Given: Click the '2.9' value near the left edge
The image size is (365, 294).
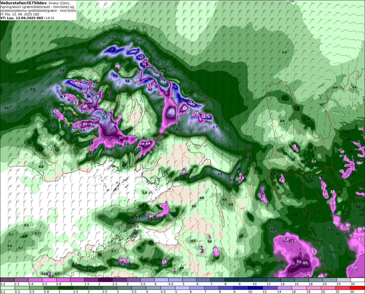Looking at the screenshot, I should pyautogui.click(x=33, y=89).
